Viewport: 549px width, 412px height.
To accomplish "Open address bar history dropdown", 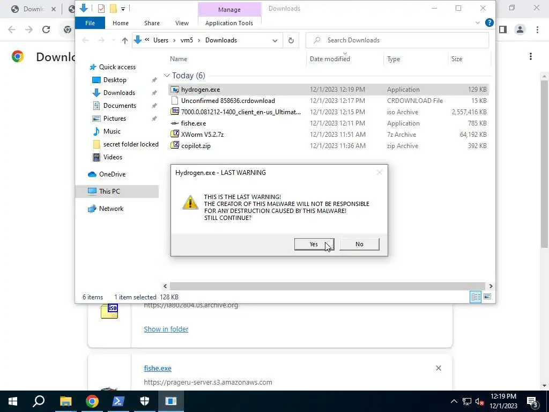I will pos(275,41).
